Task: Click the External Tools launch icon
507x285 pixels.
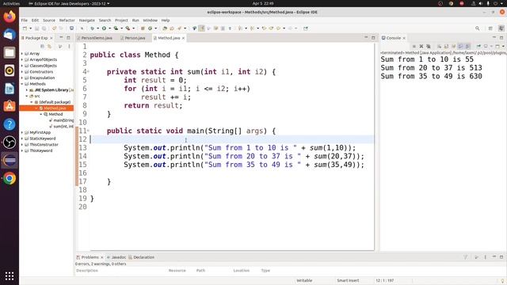Action: point(128,28)
